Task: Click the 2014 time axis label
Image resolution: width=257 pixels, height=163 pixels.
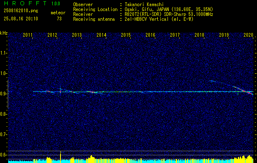Action: tap(101, 35)
